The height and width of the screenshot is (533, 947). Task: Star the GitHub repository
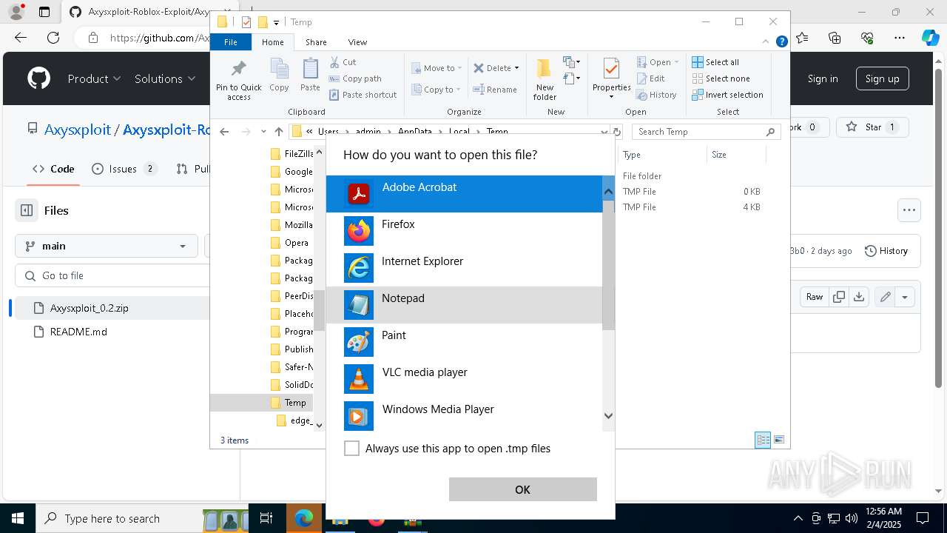872,127
